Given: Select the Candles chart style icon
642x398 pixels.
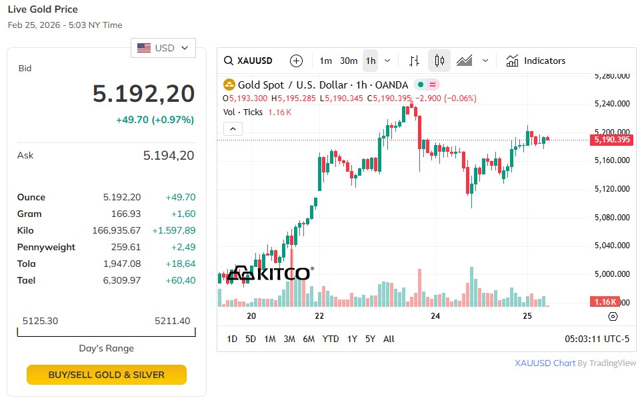Looking at the screenshot, I should pyautogui.click(x=439, y=61).
